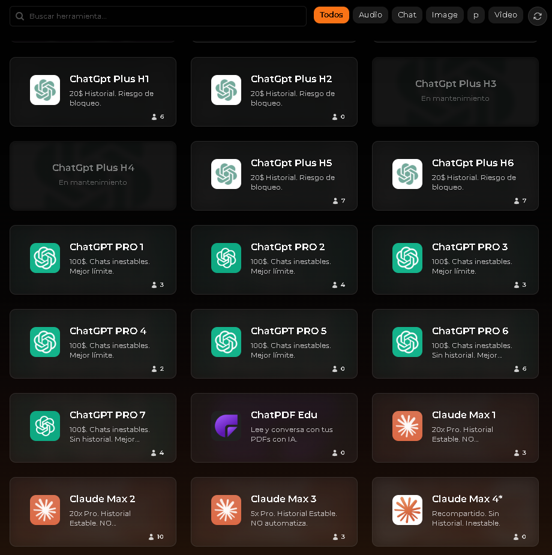The image size is (552, 555).
Task: Open the ChatGpt Plus H2 title
Action: coord(292,79)
